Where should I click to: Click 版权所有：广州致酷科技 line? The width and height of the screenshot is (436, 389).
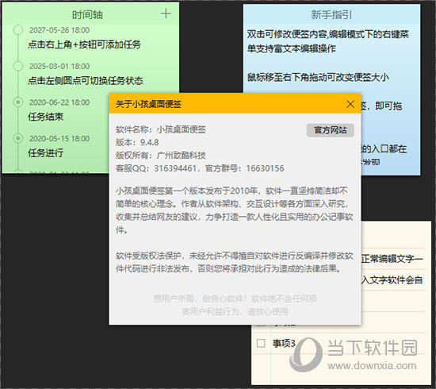click(x=161, y=155)
